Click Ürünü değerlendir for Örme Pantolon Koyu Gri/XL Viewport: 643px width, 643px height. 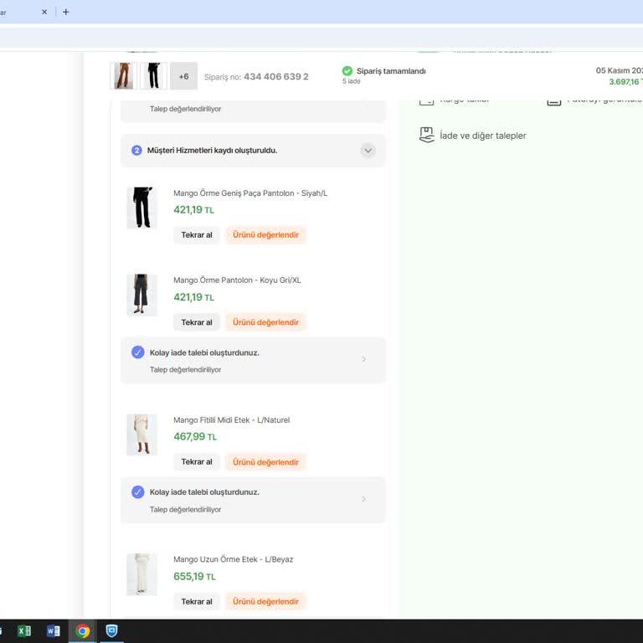(x=265, y=322)
